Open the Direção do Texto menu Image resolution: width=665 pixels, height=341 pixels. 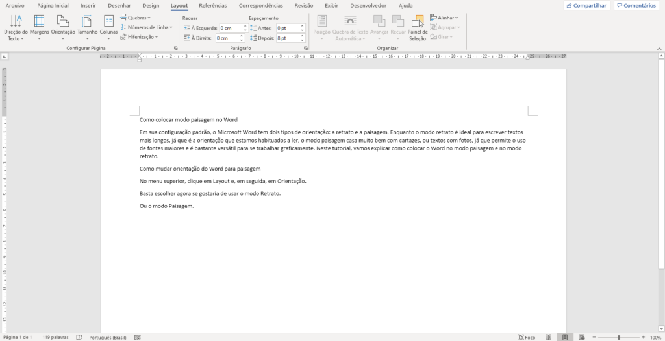pyautogui.click(x=16, y=27)
